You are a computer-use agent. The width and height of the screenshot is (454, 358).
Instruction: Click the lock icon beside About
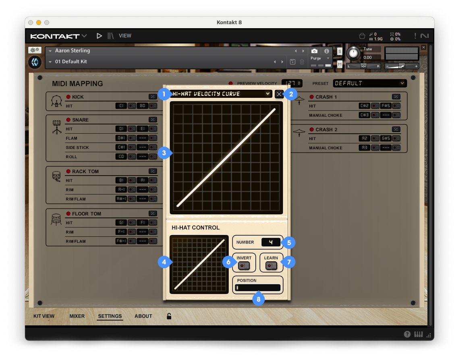click(169, 316)
